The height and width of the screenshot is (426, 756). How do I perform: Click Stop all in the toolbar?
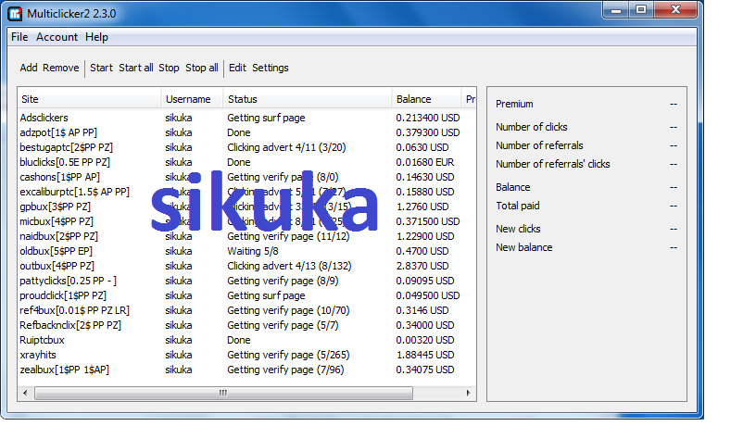pos(202,68)
